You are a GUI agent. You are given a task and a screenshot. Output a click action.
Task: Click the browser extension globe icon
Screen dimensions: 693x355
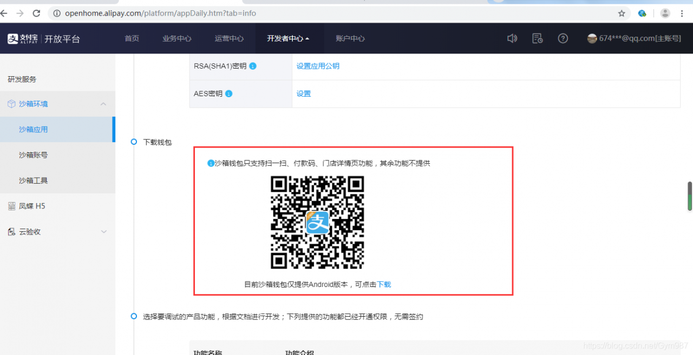click(x=642, y=13)
